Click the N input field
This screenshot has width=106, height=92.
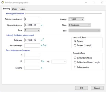pos(32,55)
